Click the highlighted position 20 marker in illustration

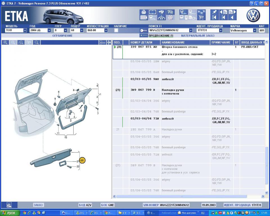[x=82, y=160]
